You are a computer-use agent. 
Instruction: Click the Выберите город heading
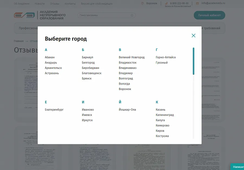pos(66,39)
